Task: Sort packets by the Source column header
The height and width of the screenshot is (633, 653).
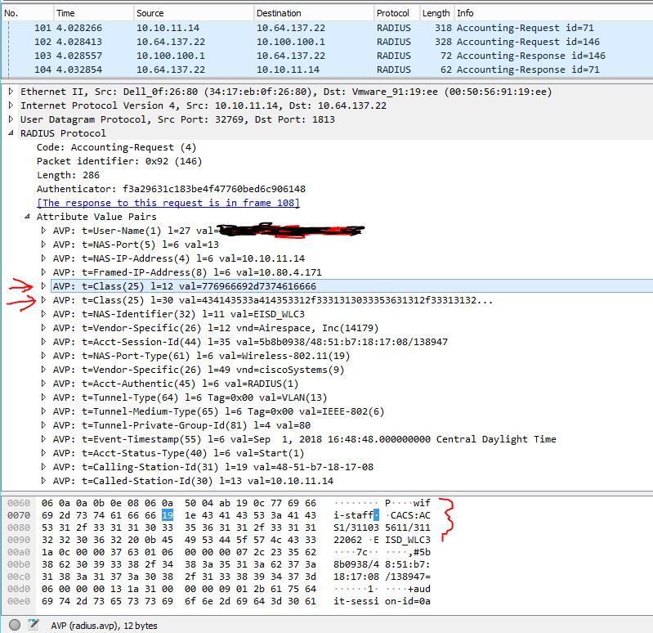Action: coord(150,13)
